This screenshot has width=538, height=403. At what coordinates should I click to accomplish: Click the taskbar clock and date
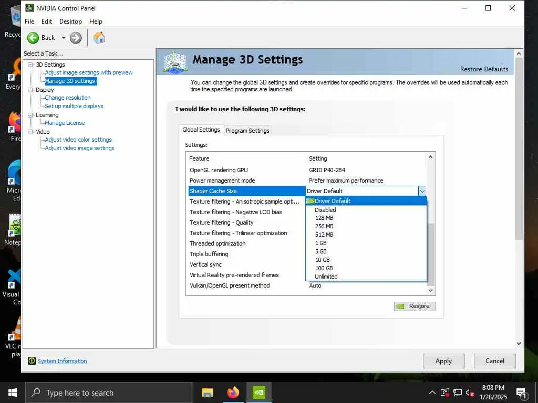[493, 393]
